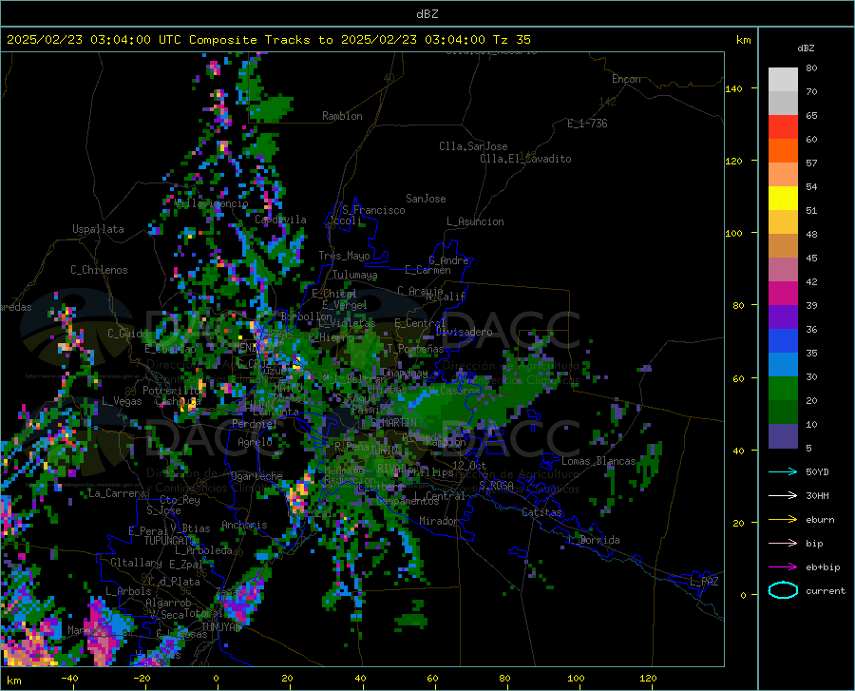Click the Divisadero map label
Screen dimensions: 855x691
coord(464,332)
